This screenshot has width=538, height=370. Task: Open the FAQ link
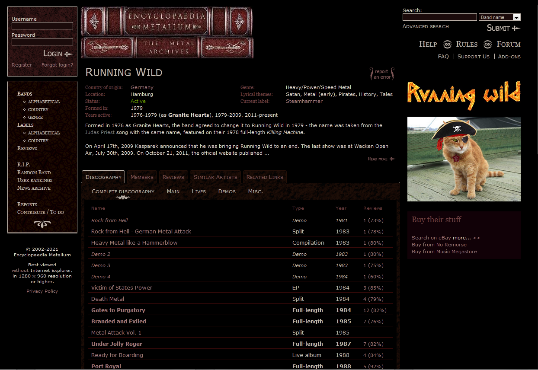pyautogui.click(x=443, y=57)
